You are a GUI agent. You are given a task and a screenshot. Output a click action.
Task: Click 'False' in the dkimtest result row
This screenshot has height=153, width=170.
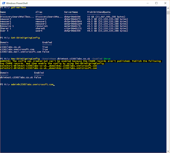tap(38, 77)
